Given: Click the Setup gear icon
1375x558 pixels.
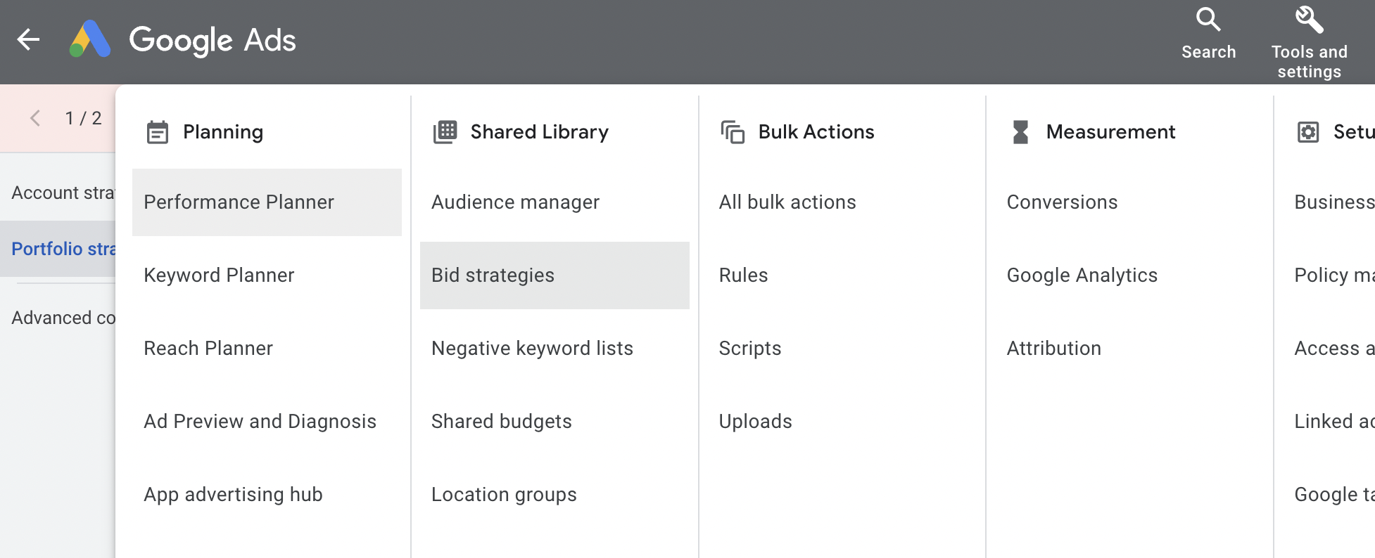Looking at the screenshot, I should point(1308,132).
